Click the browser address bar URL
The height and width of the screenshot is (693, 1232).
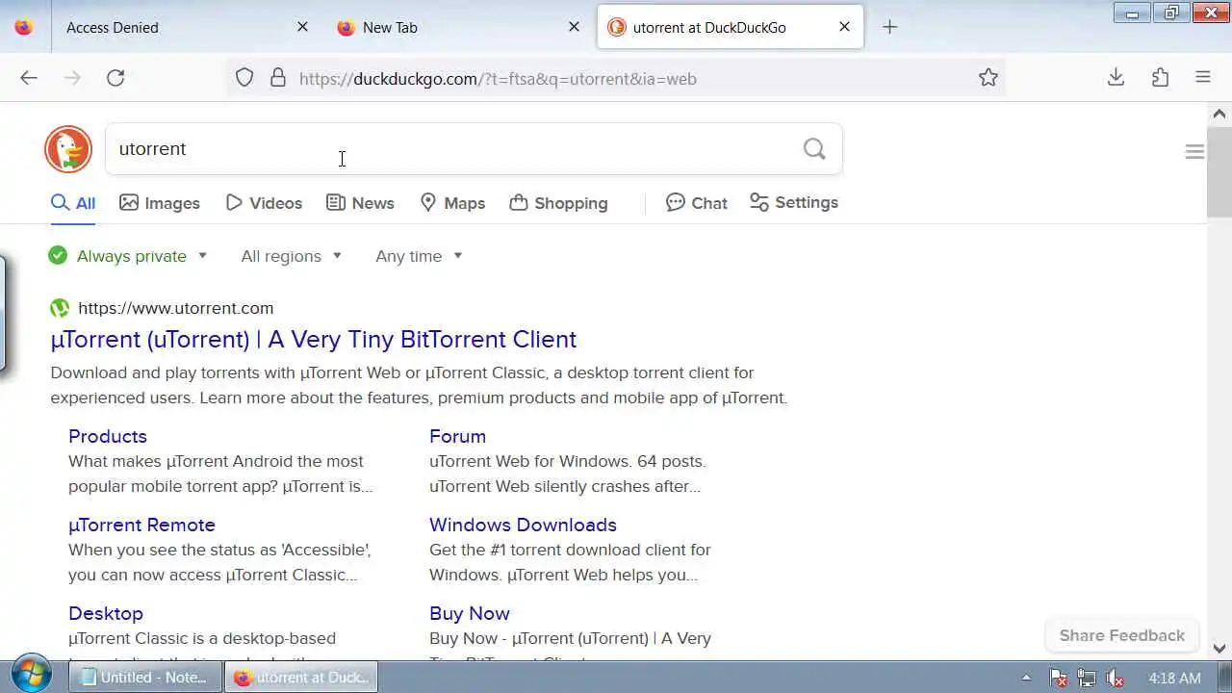pos(498,79)
